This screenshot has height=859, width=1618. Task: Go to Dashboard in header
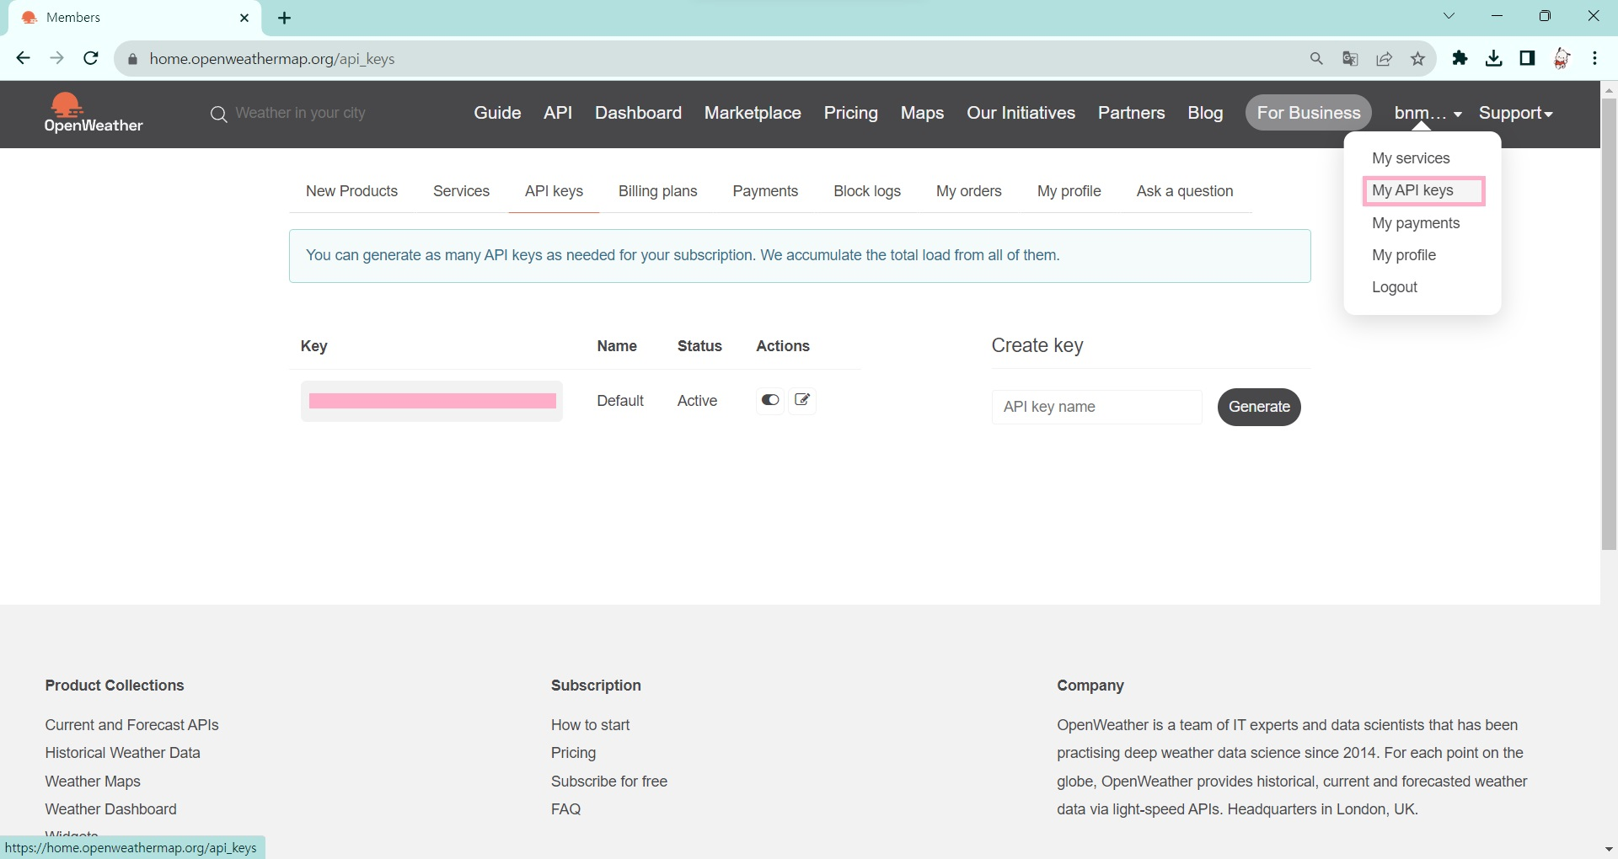pos(638,113)
